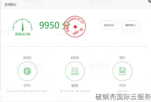
Task: Click the 宝塔跑分 dialog title
Action: (10, 5)
